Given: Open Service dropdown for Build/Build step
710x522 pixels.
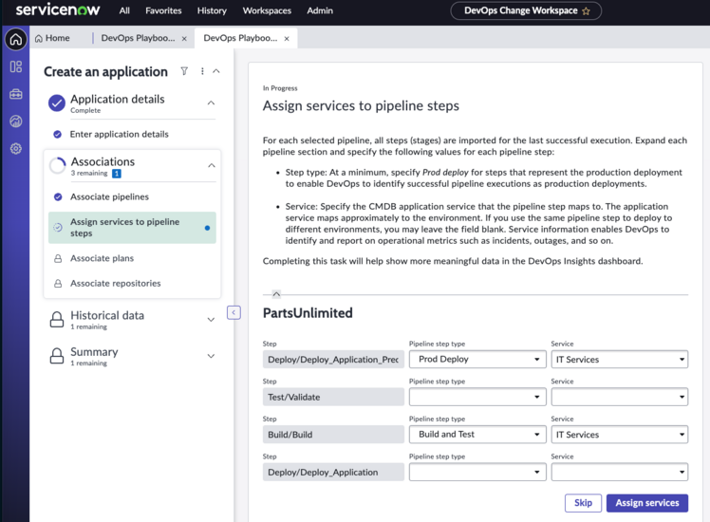Looking at the screenshot, I should (x=620, y=435).
